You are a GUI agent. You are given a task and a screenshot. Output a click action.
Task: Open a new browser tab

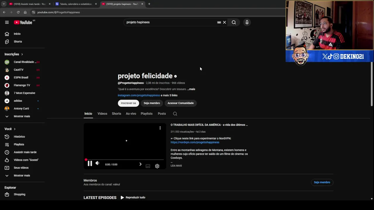[x=149, y=4]
